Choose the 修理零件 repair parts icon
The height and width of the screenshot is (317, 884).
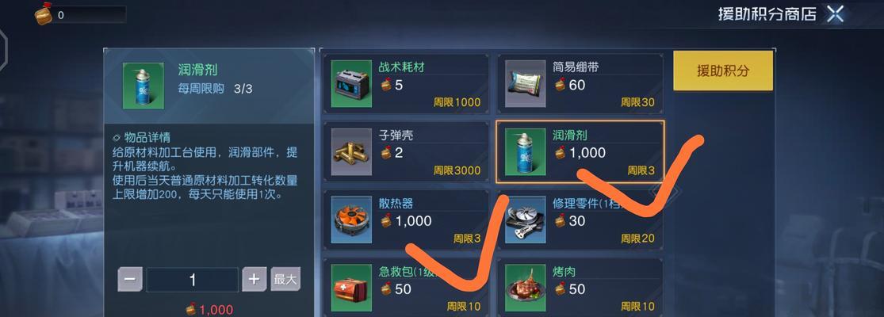point(525,220)
